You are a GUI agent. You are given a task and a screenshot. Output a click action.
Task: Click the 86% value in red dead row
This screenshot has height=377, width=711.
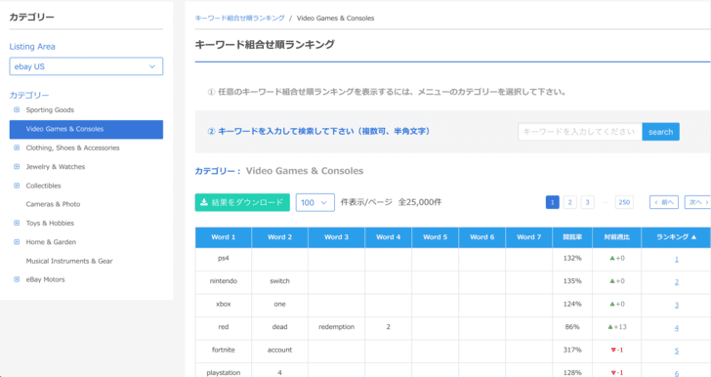(572, 326)
